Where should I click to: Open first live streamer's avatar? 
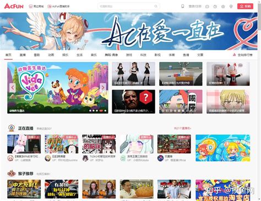(x=10, y=158)
